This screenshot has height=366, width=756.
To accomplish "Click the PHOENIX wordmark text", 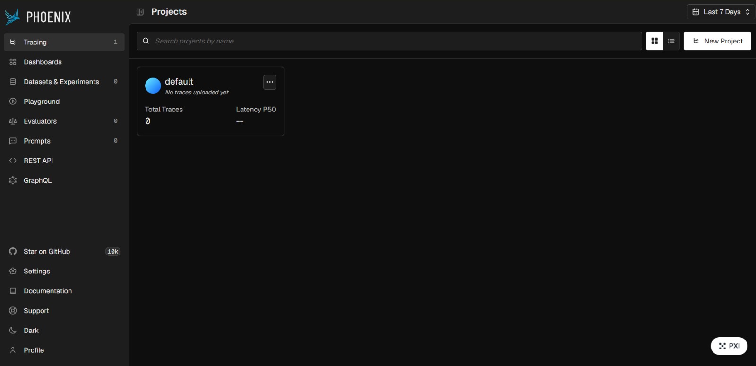I will pyautogui.click(x=49, y=17).
